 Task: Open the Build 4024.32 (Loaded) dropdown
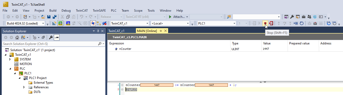point(43,23)
